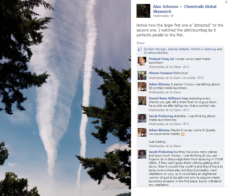Open Michael Yung Jai's avatar
Image resolution: width=230 pixels, height=196 pixels.
[142, 61]
